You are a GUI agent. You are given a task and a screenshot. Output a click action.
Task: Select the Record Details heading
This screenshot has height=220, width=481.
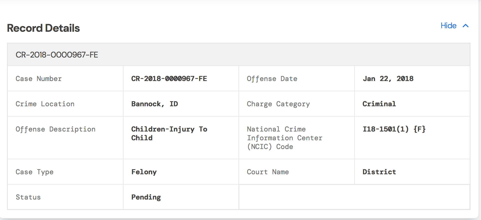pos(43,28)
